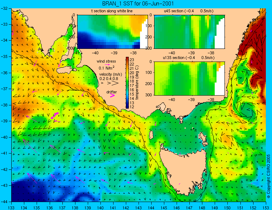Image resolution: width=272 pixels, height=210 pixels.
Task: Open the u135 section inset plot
Action: pyautogui.click(x=190, y=79)
